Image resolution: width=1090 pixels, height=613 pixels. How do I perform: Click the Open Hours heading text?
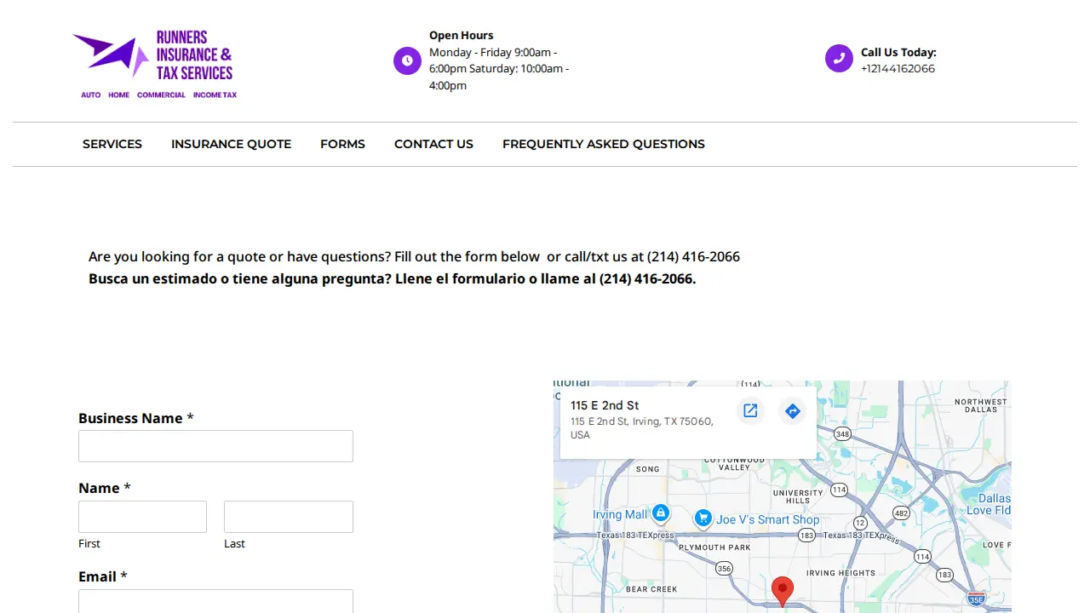tap(461, 35)
